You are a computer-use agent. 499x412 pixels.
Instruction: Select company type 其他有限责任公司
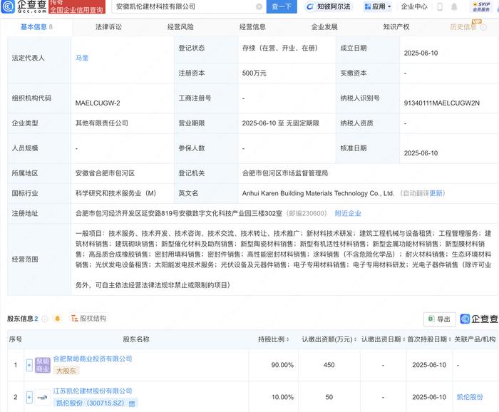102,123
